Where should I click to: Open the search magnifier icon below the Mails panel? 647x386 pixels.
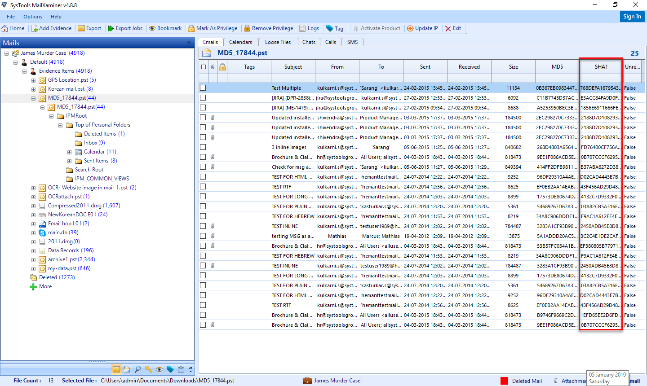coord(138,369)
